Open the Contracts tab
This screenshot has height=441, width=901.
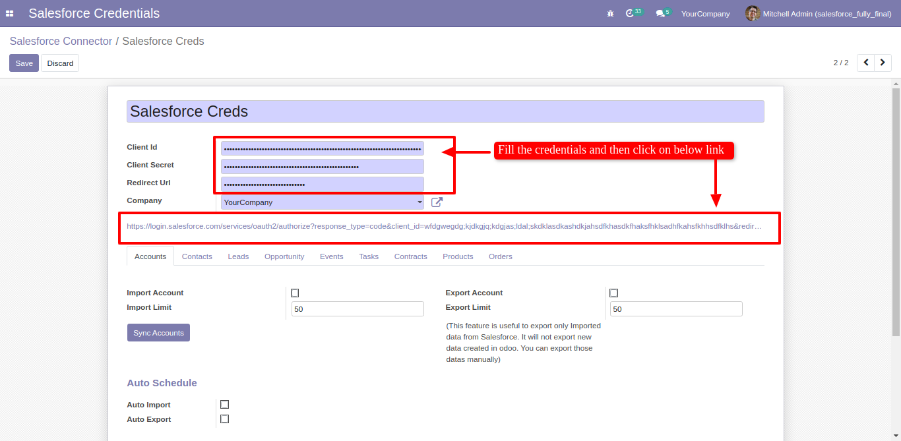[411, 256]
